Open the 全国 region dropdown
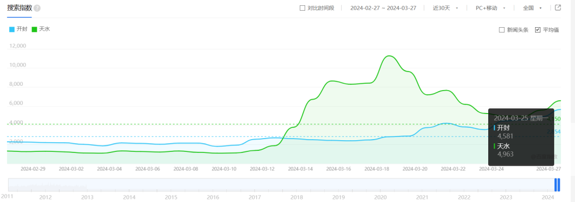Screen dimensions: 575x202 tap(532, 8)
